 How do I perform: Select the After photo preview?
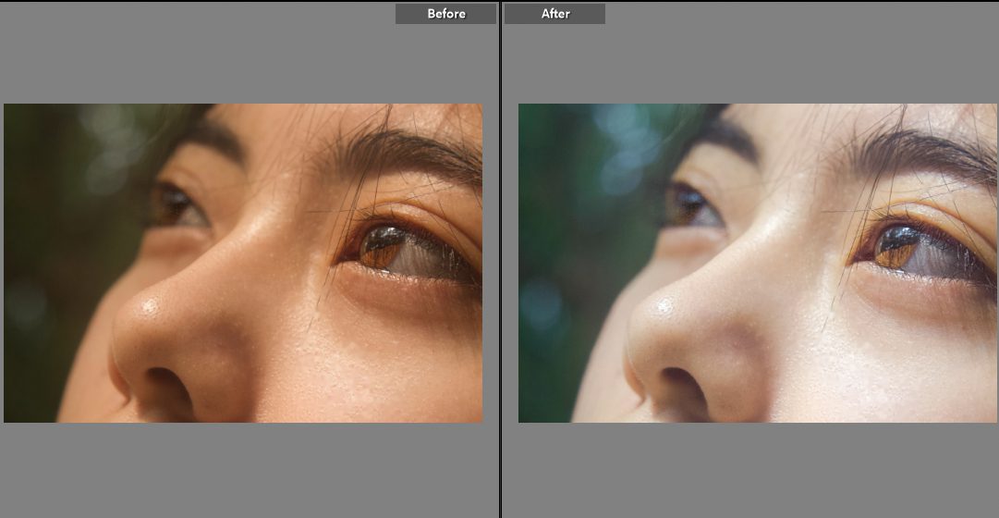click(757, 263)
